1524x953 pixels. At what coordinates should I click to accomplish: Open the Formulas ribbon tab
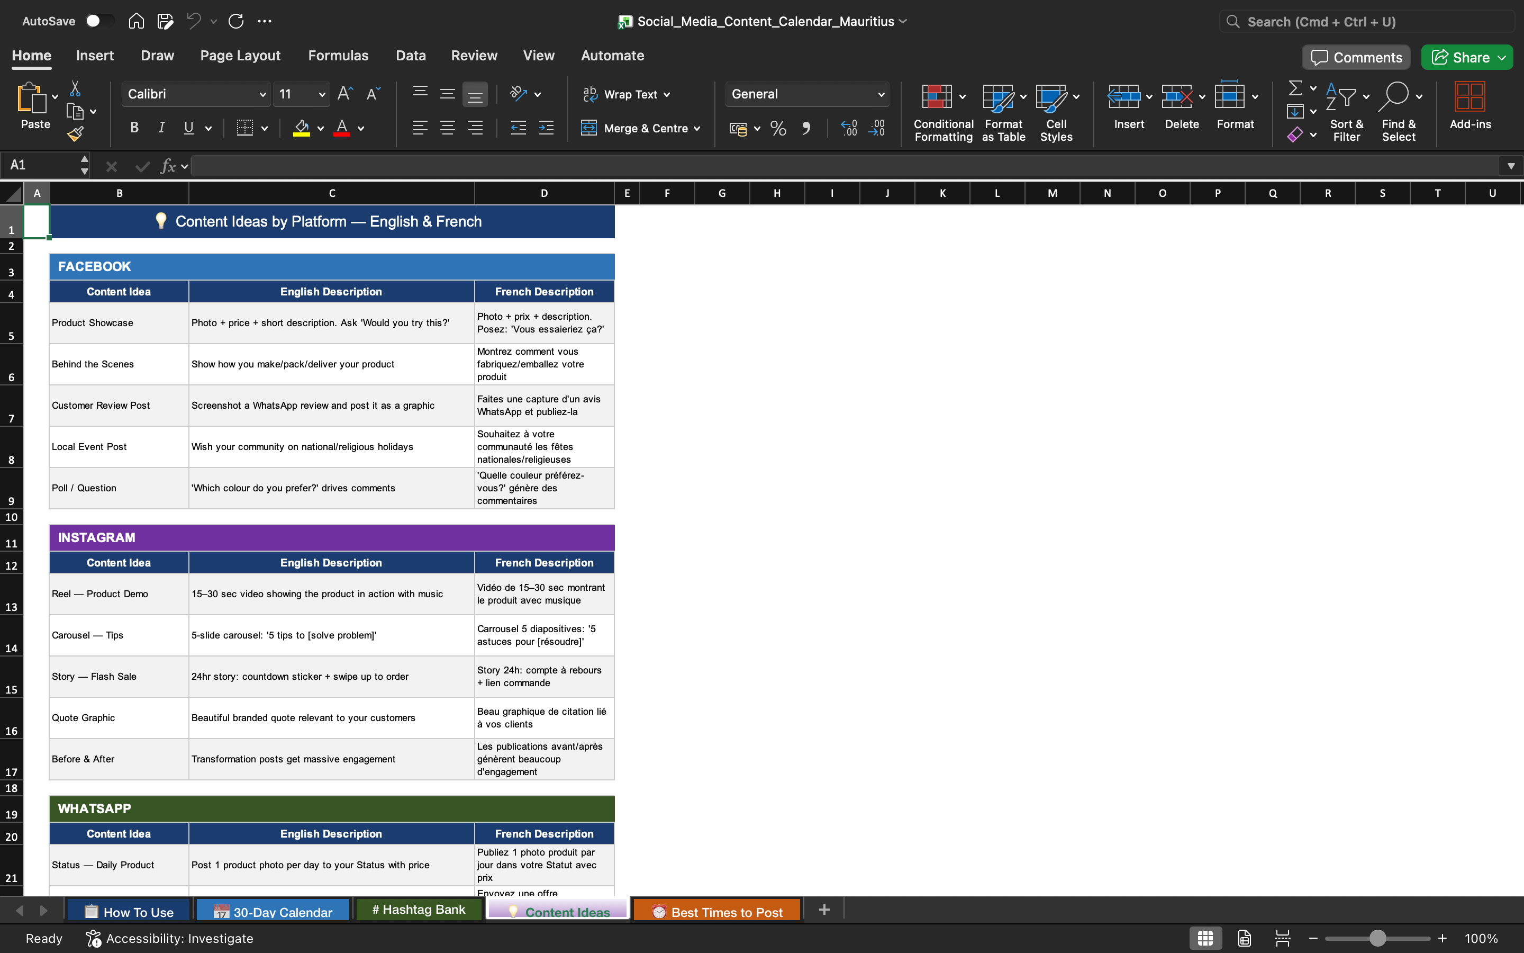click(338, 56)
